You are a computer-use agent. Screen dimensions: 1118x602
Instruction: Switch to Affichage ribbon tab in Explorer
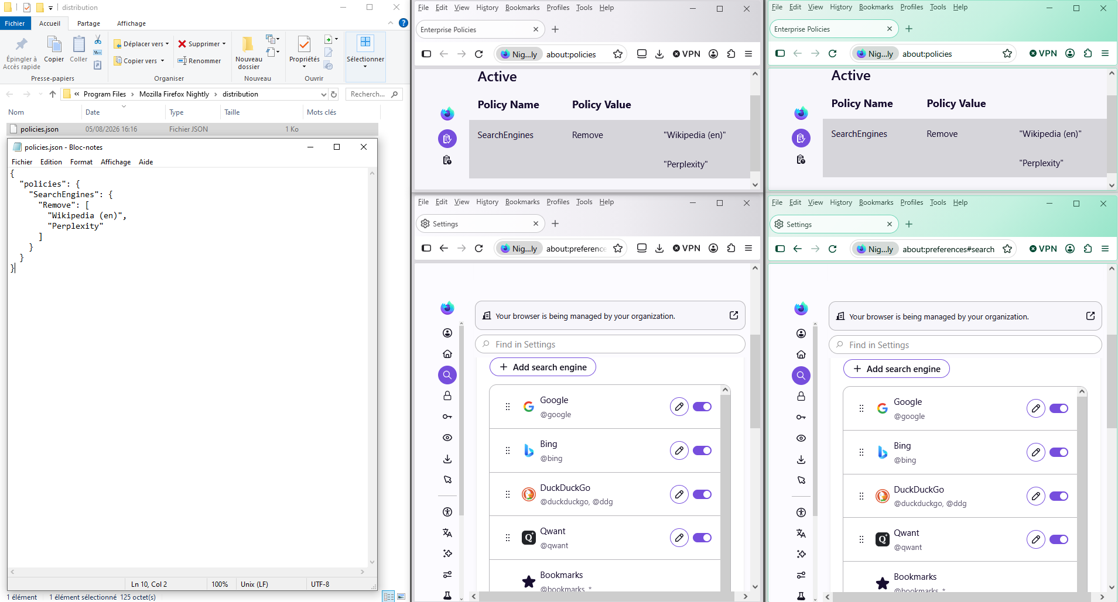point(131,23)
